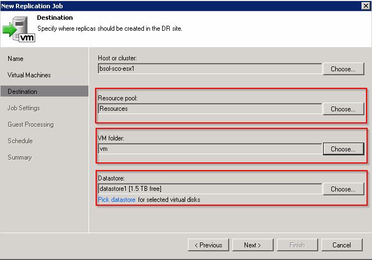Focus the datastore1 text field
The width and height of the screenshot is (372, 260).
click(x=210, y=189)
